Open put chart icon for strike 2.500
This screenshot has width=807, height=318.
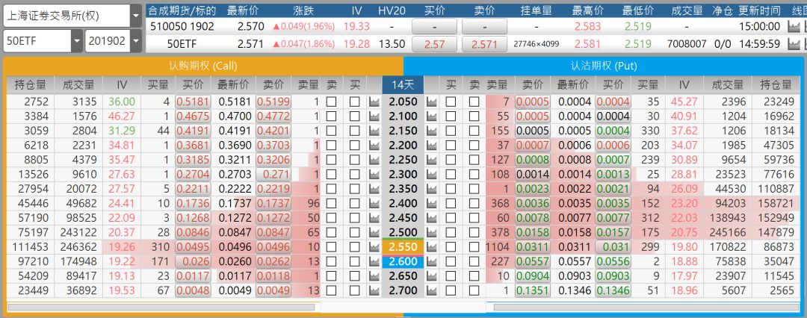click(x=431, y=233)
